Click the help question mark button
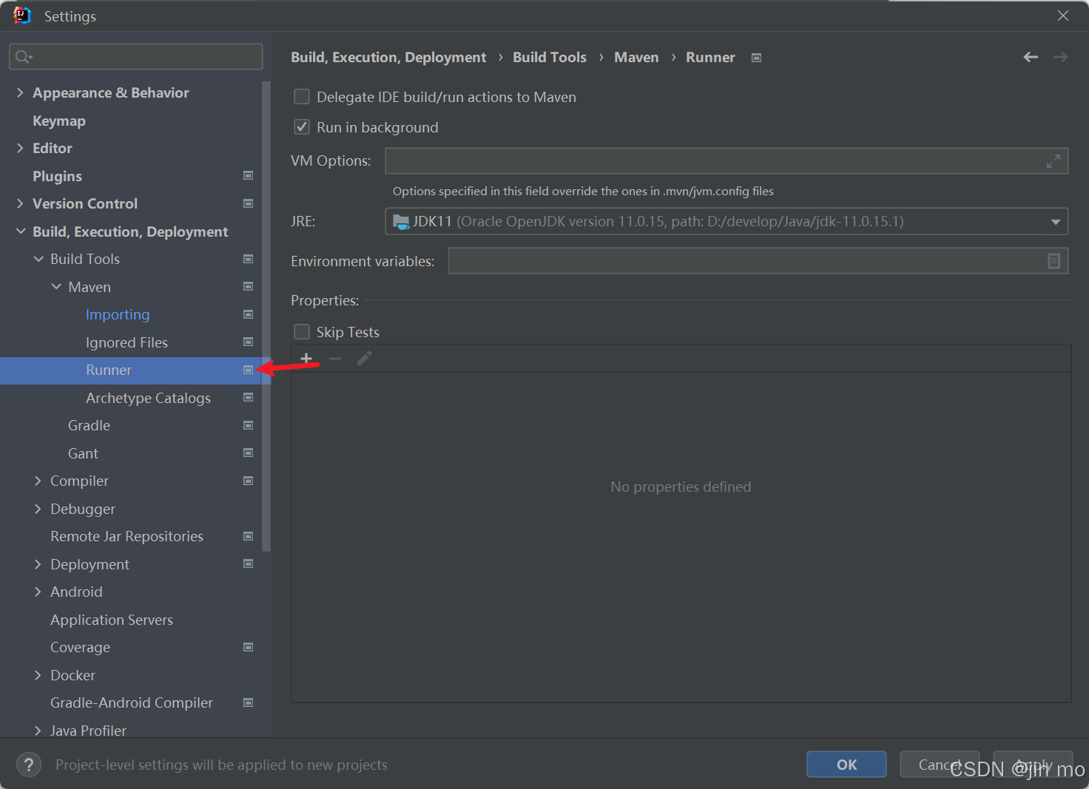 (x=29, y=765)
